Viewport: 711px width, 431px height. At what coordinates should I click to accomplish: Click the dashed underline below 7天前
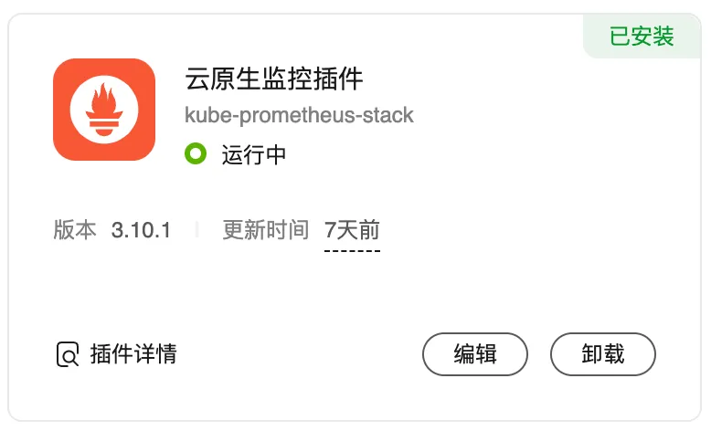pyautogui.click(x=352, y=250)
